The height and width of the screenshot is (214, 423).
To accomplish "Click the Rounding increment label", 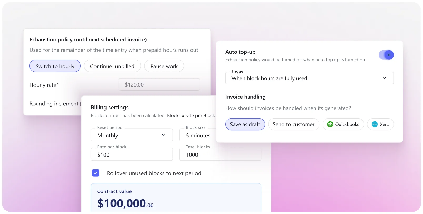I will pos(54,104).
